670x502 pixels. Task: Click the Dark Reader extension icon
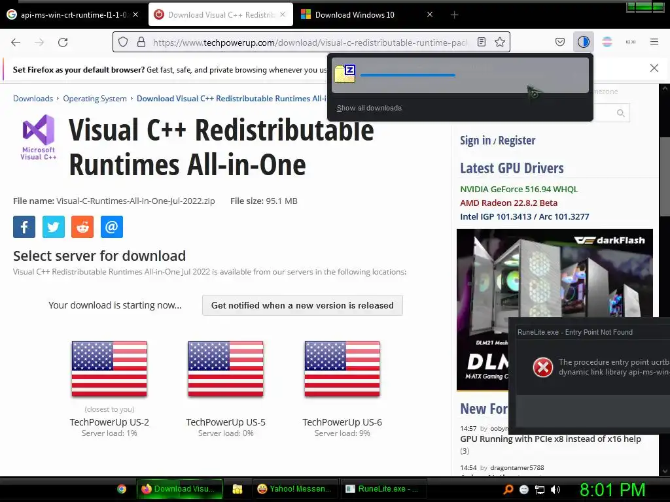[583, 42]
